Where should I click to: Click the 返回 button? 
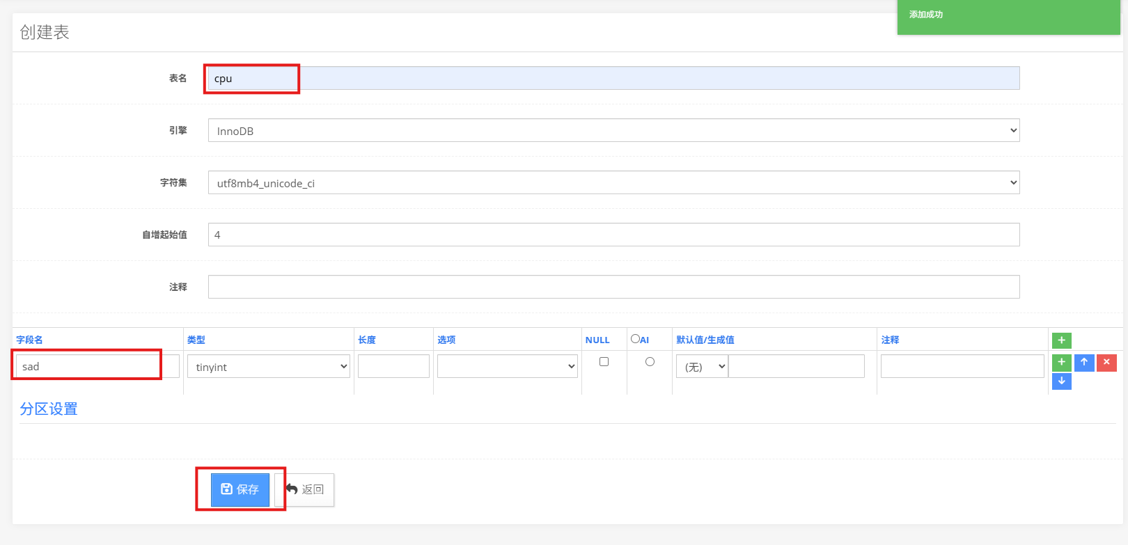tap(305, 489)
